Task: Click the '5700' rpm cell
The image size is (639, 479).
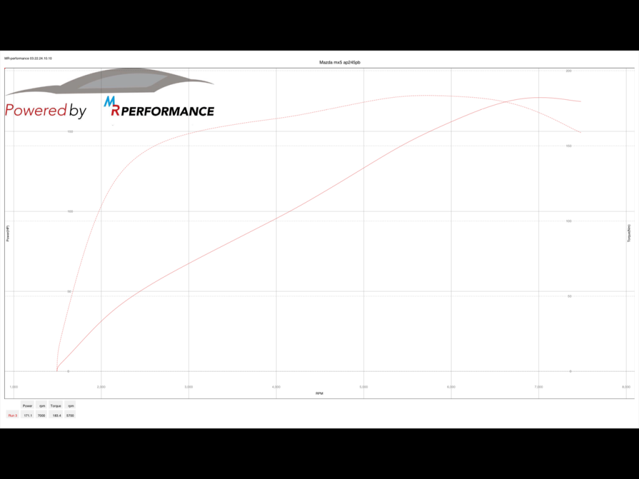Action: (x=70, y=415)
